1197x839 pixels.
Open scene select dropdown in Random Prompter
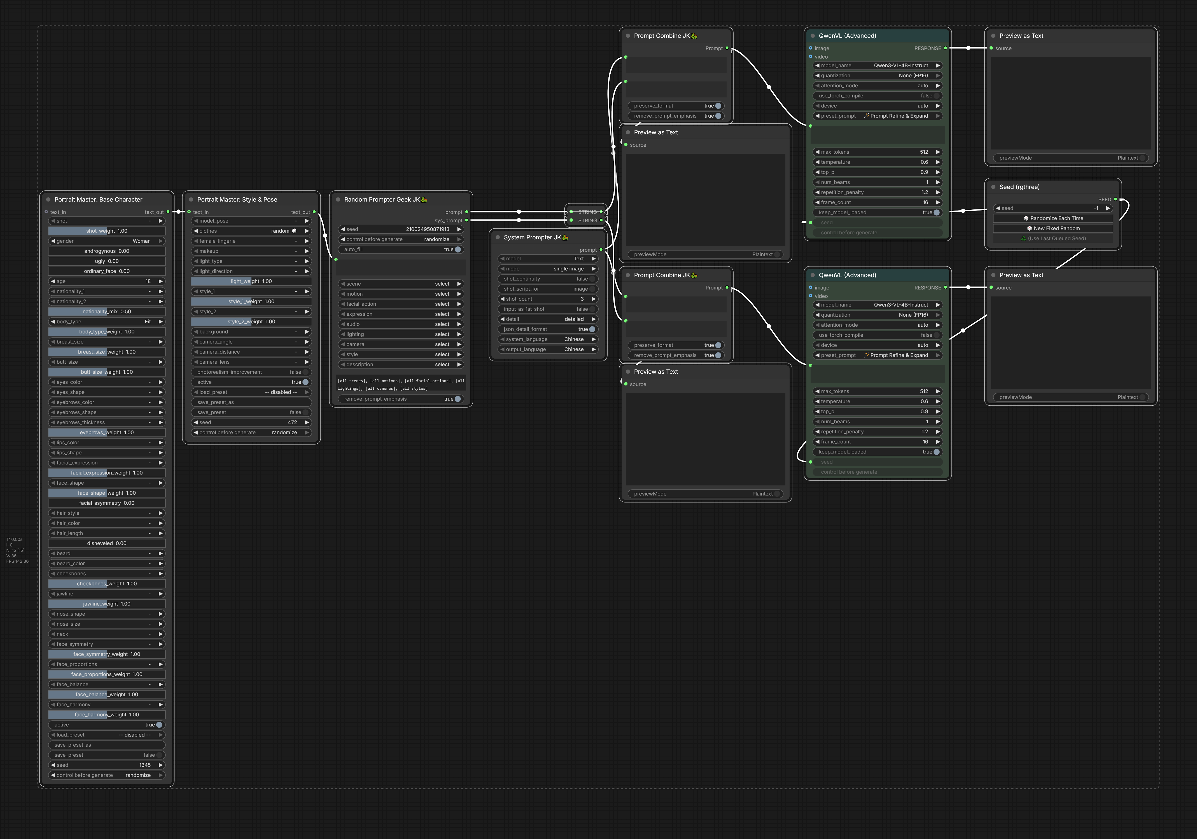400,284
